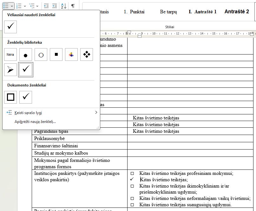Toggle show paragraph marks (¶) icon
The image size is (256, 211).
pos(73,6)
